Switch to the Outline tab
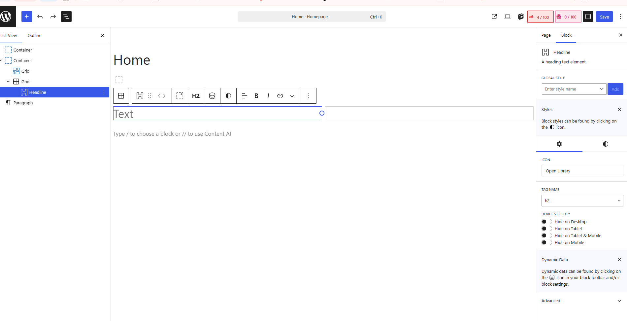This screenshot has width=627, height=321. (34, 35)
